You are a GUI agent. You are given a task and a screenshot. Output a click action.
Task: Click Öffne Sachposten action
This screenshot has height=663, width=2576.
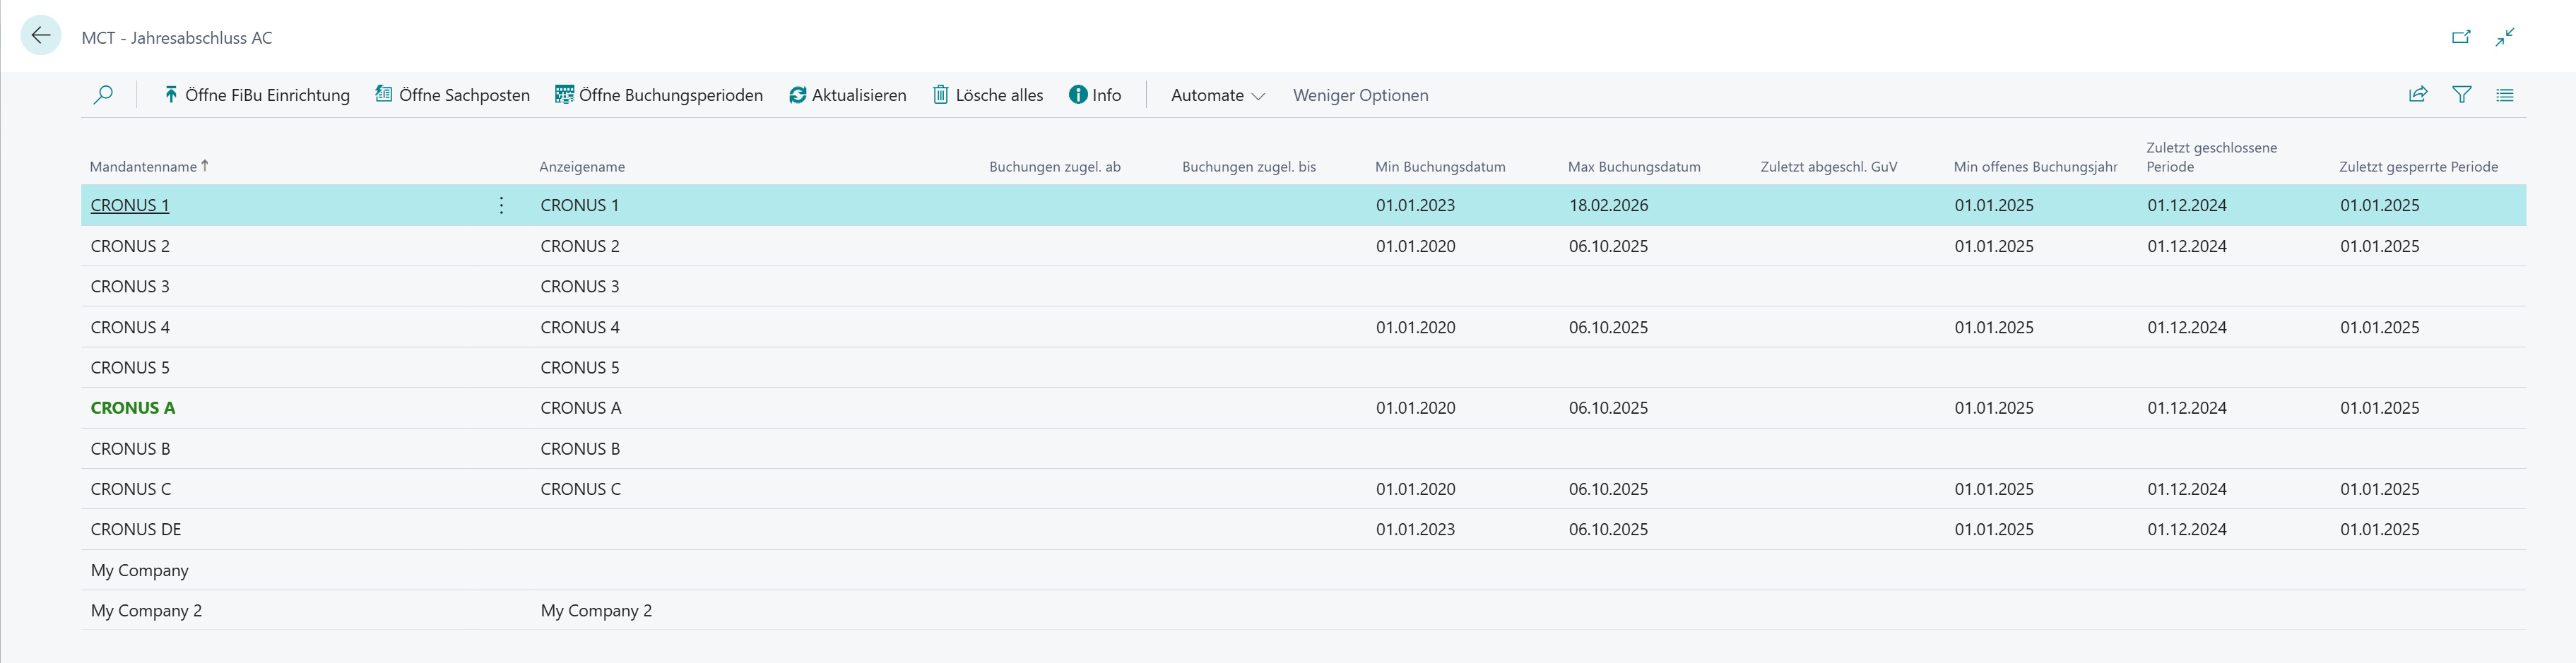click(453, 95)
